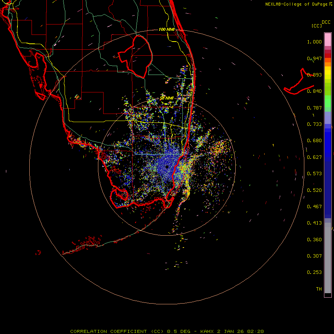The image size is (334, 334).
Task: Click the 0.413 legend value
Action: (x=314, y=223)
